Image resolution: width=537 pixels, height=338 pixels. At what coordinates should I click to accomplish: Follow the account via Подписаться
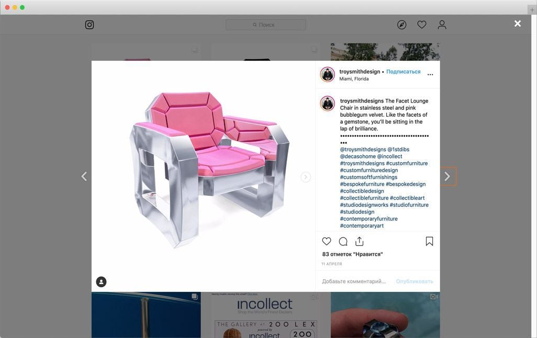pyautogui.click(x=403, y=71)
